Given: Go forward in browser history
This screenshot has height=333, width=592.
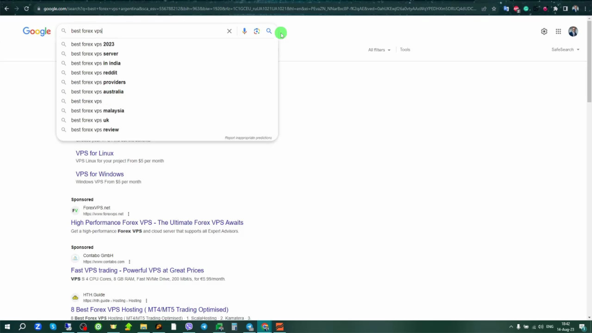Looking at the screenshot, I should [17, 8].
